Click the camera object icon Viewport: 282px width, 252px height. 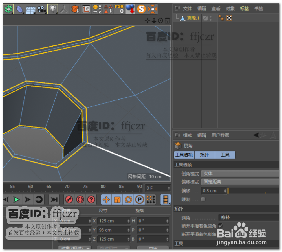[x=41, y=9]
